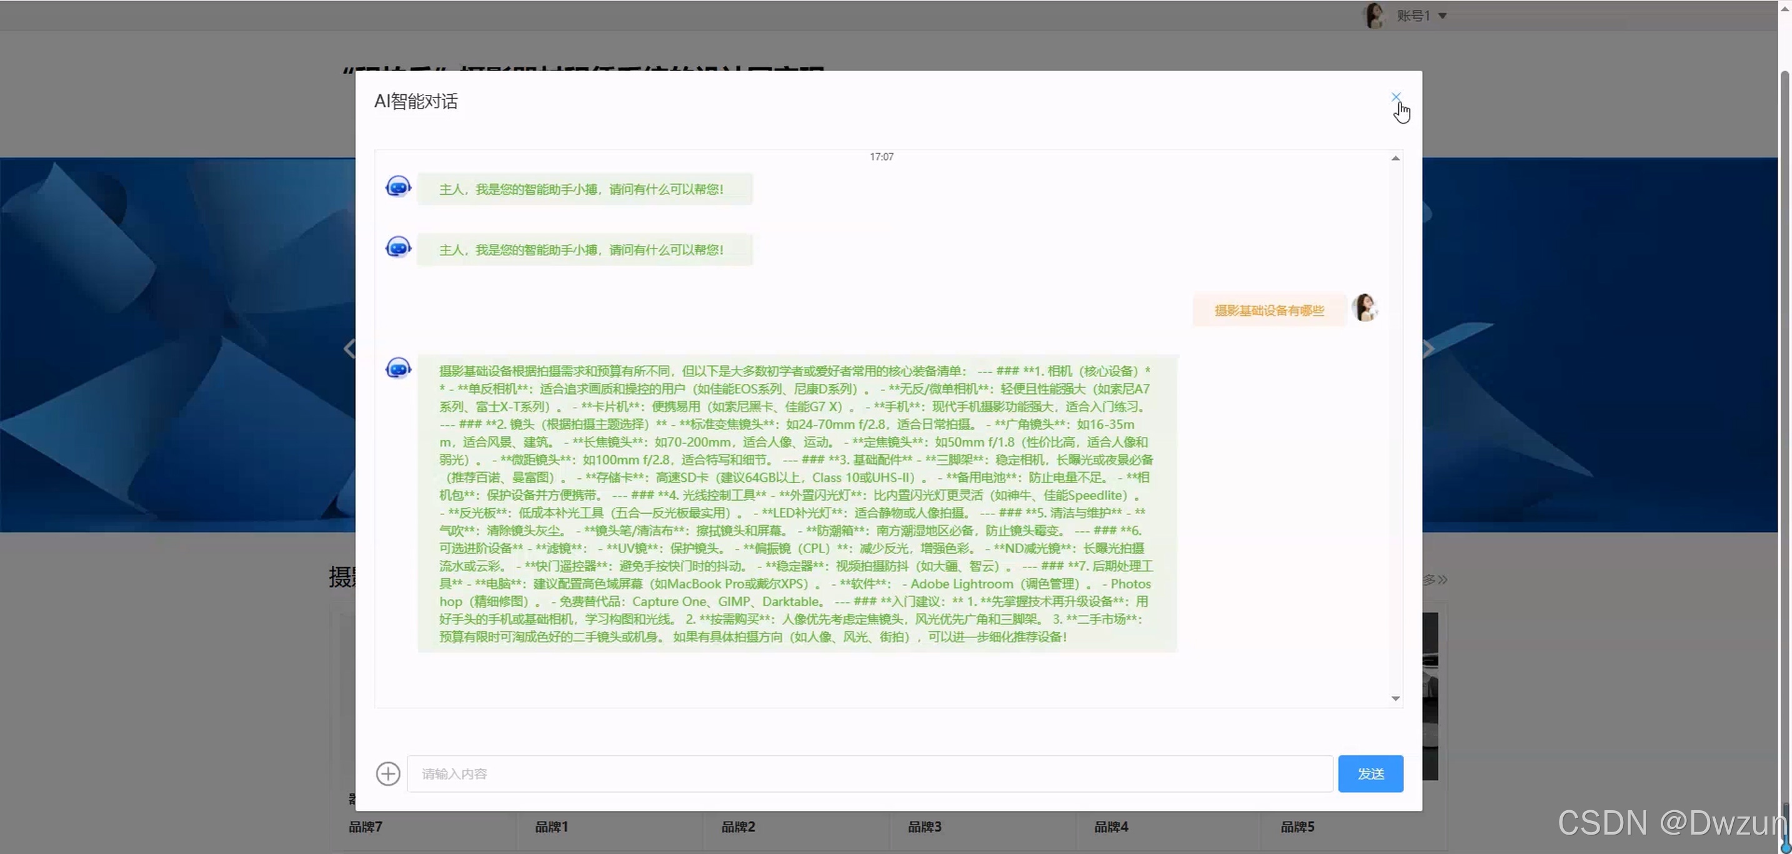Click the first greeting message bubble

[x=584, y=189]
